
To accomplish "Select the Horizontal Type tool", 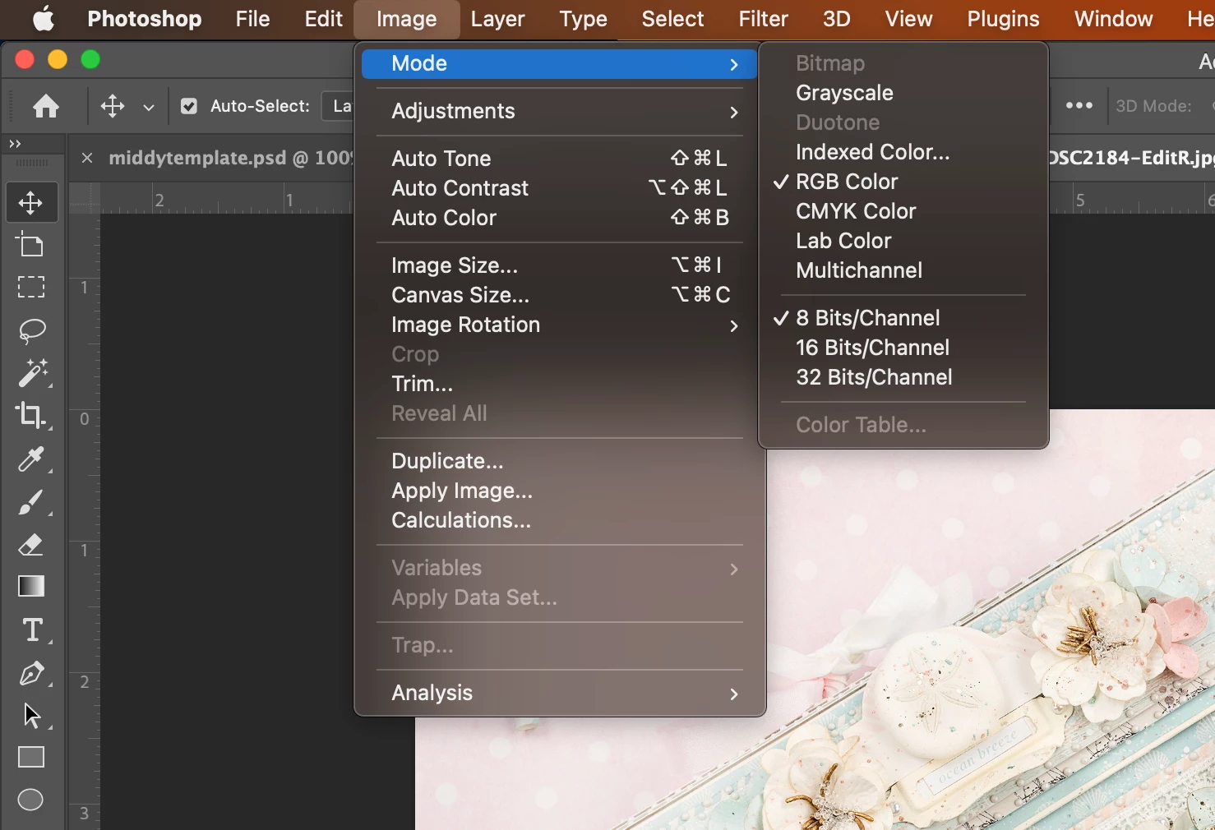I will pyautogui.click(x=31, y=629).
